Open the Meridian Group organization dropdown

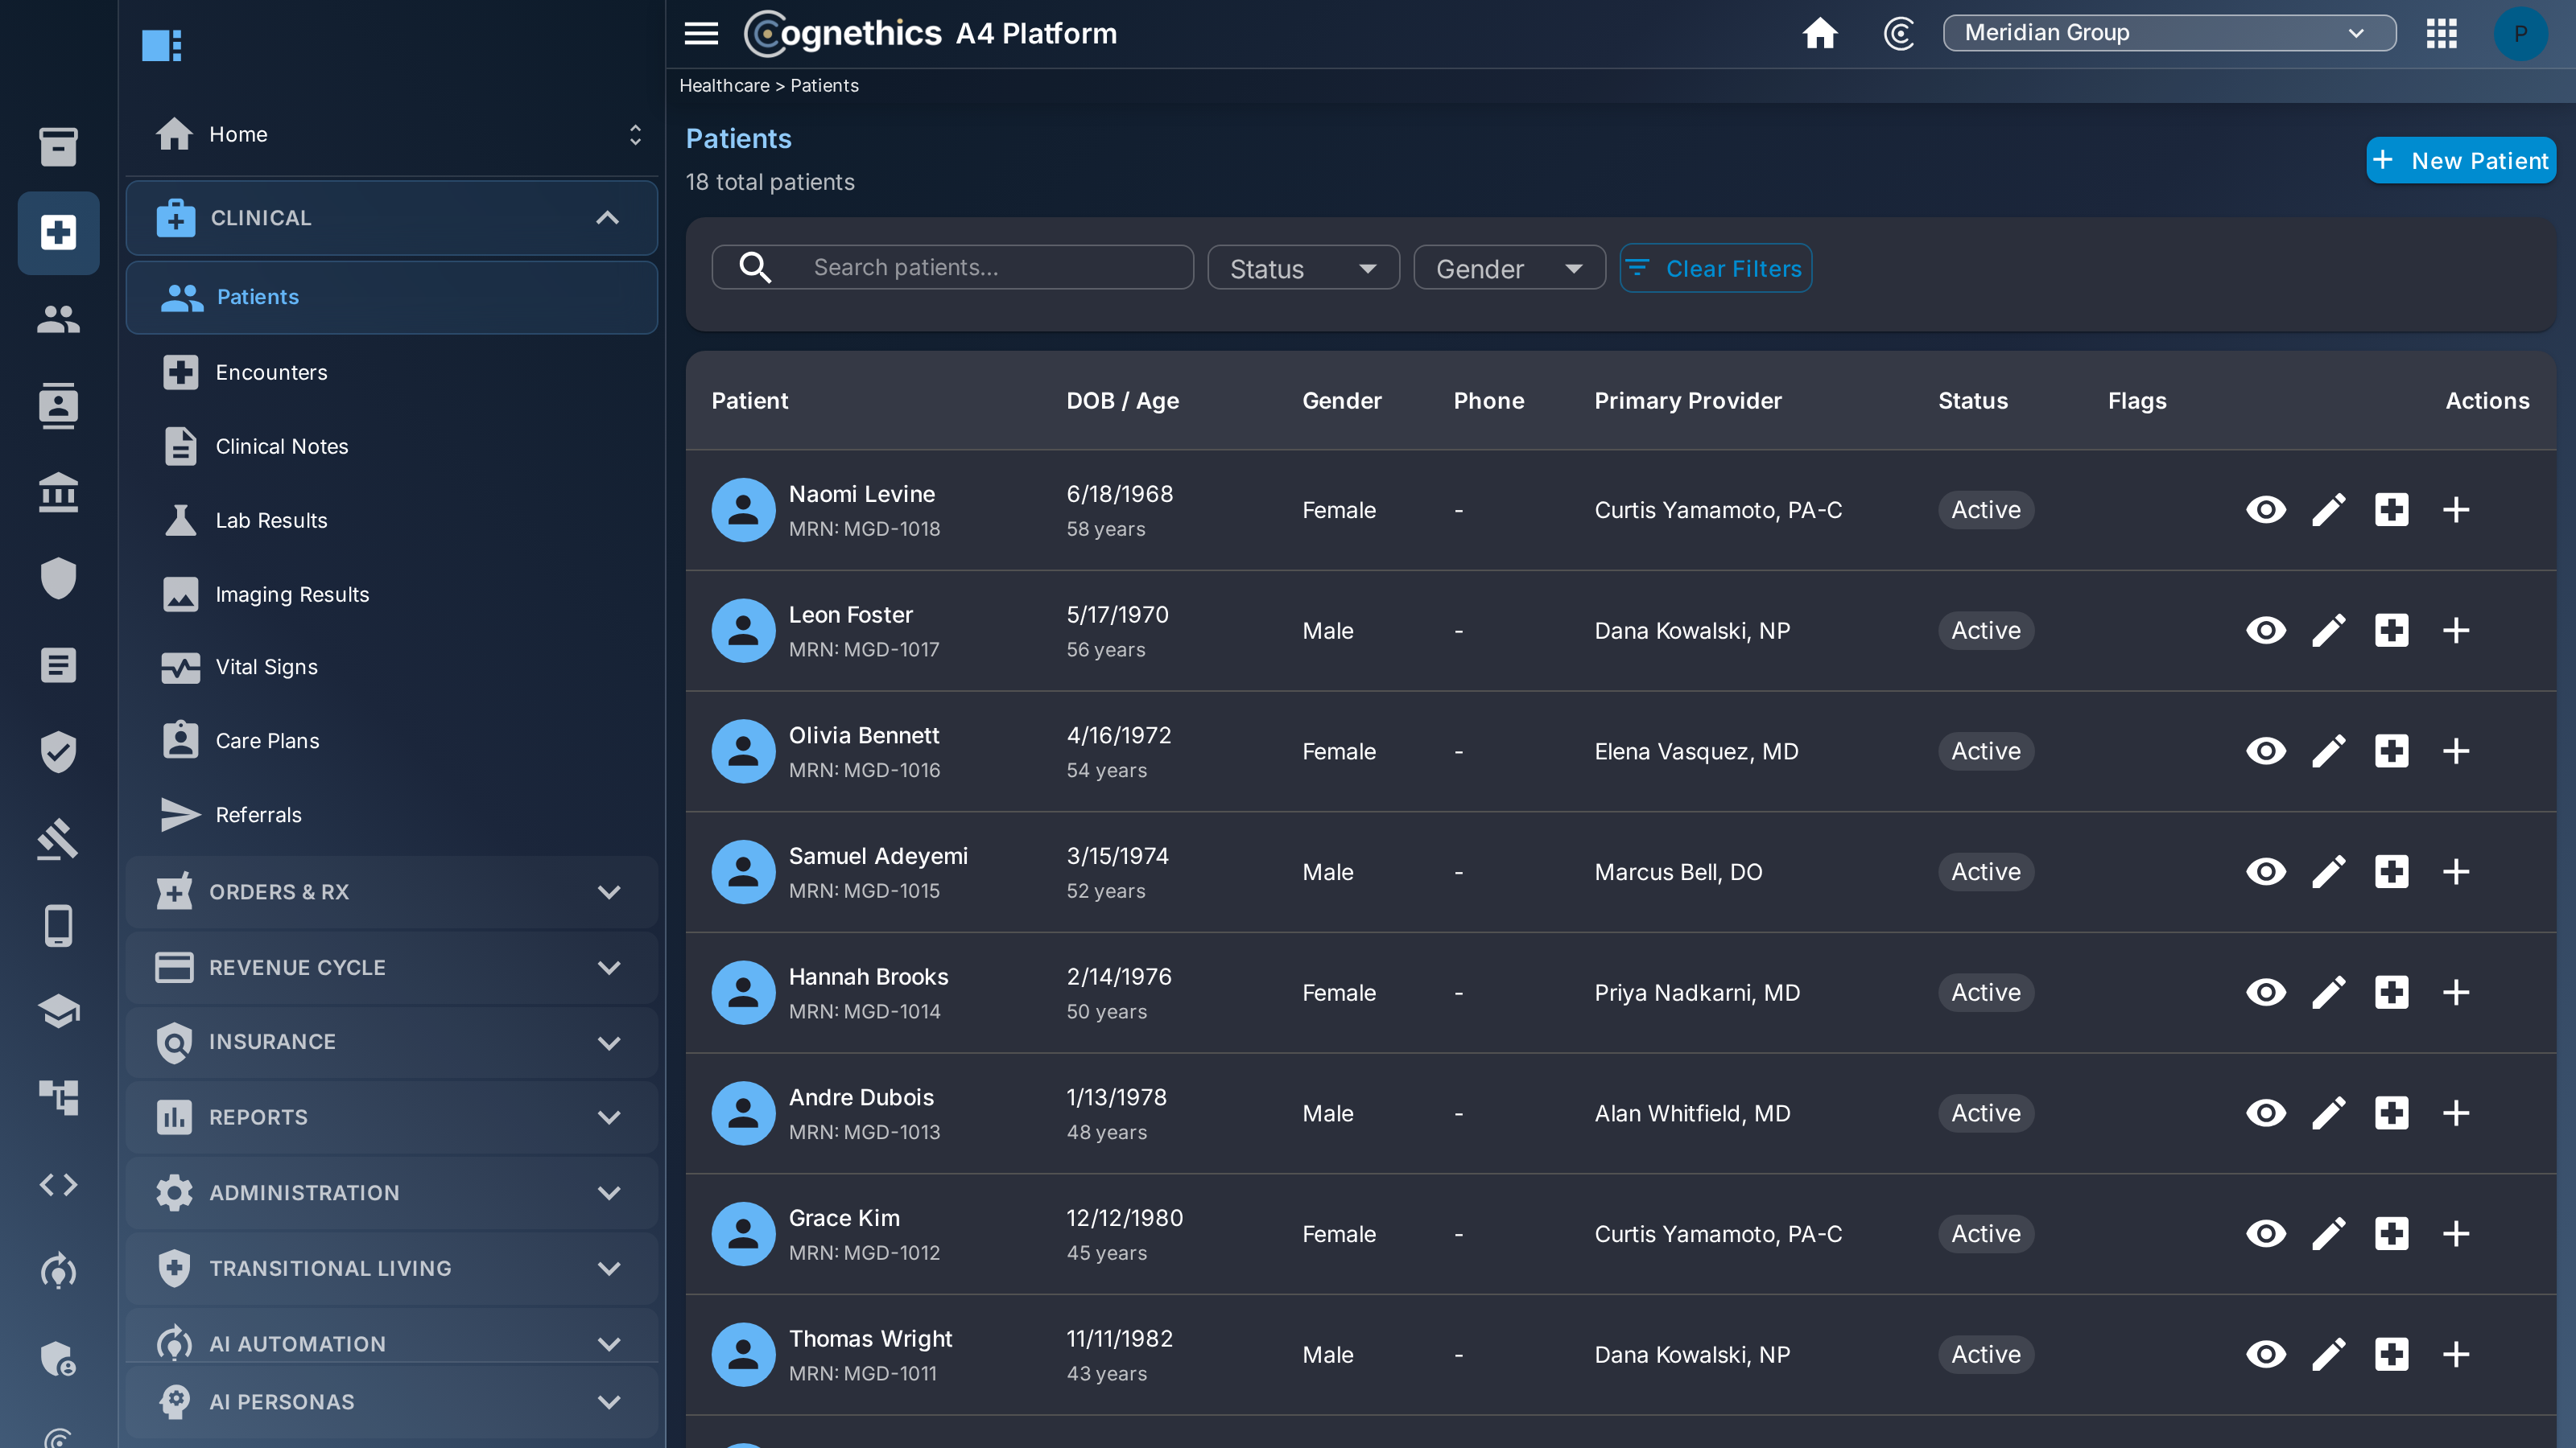[x=2168, y=33]
